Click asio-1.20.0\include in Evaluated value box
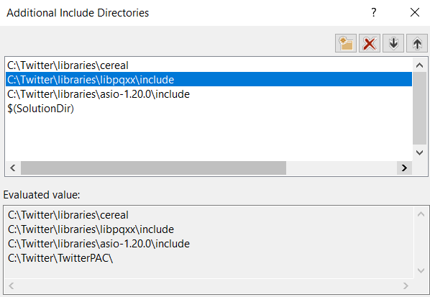This screenshot has width=430, height=297. pyautogui.click(x=99, y=244)
